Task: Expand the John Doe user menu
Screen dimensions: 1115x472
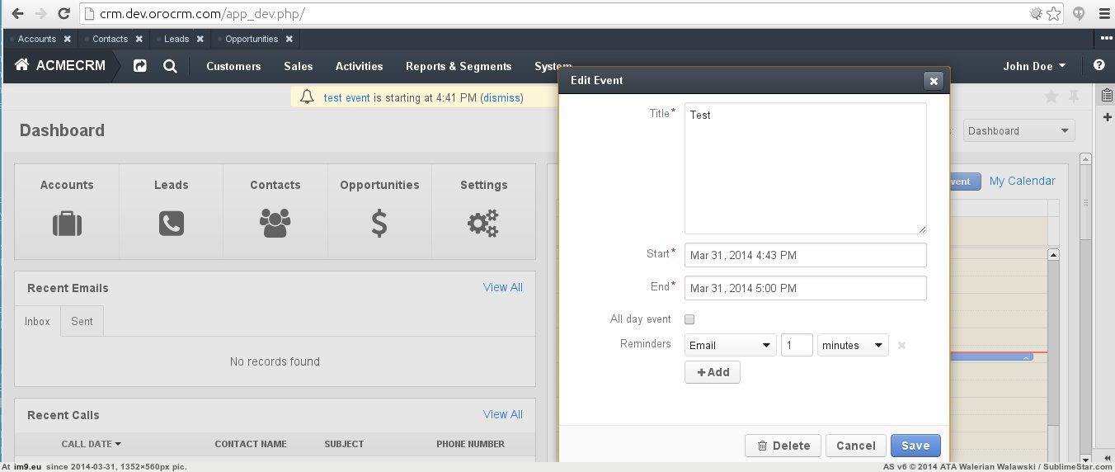Action: (1034, 66)
